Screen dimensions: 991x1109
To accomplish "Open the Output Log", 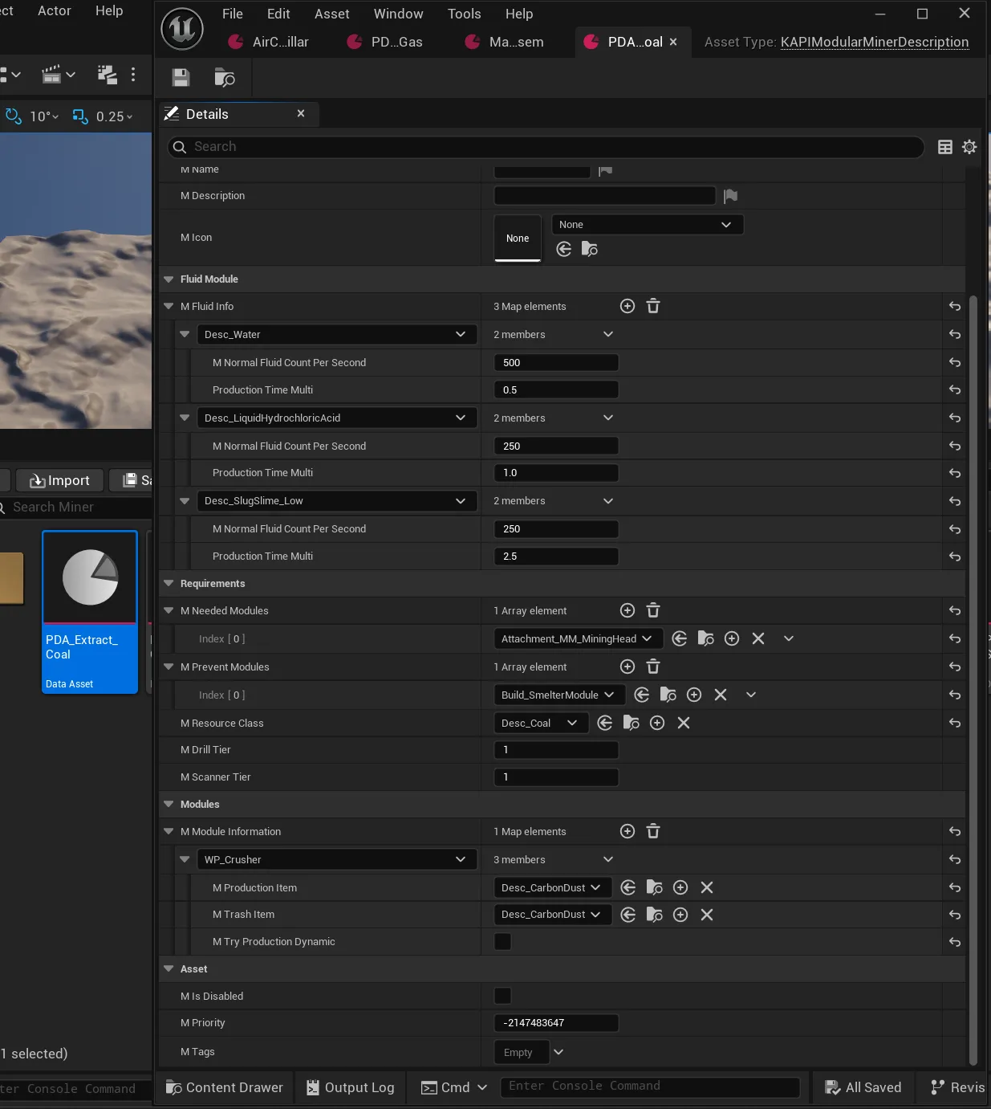I will pos(351,1087).
